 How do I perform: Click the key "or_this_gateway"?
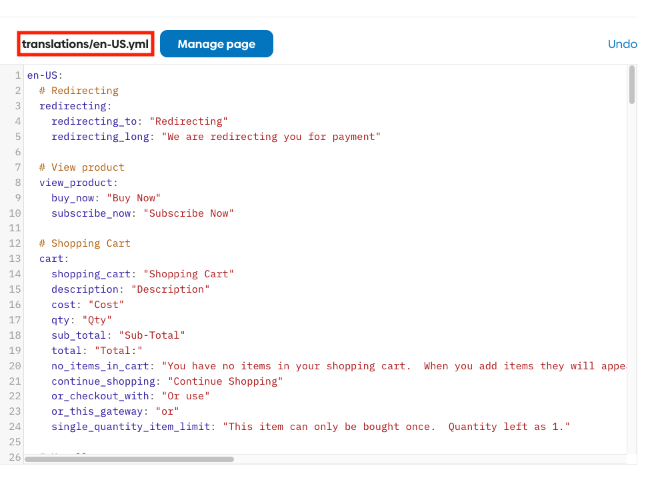coord(97,411)
